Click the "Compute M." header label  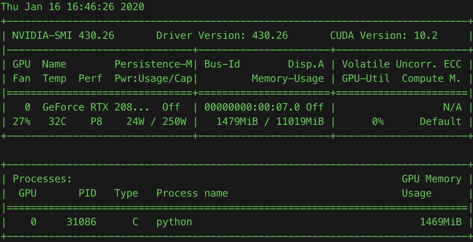431,79
